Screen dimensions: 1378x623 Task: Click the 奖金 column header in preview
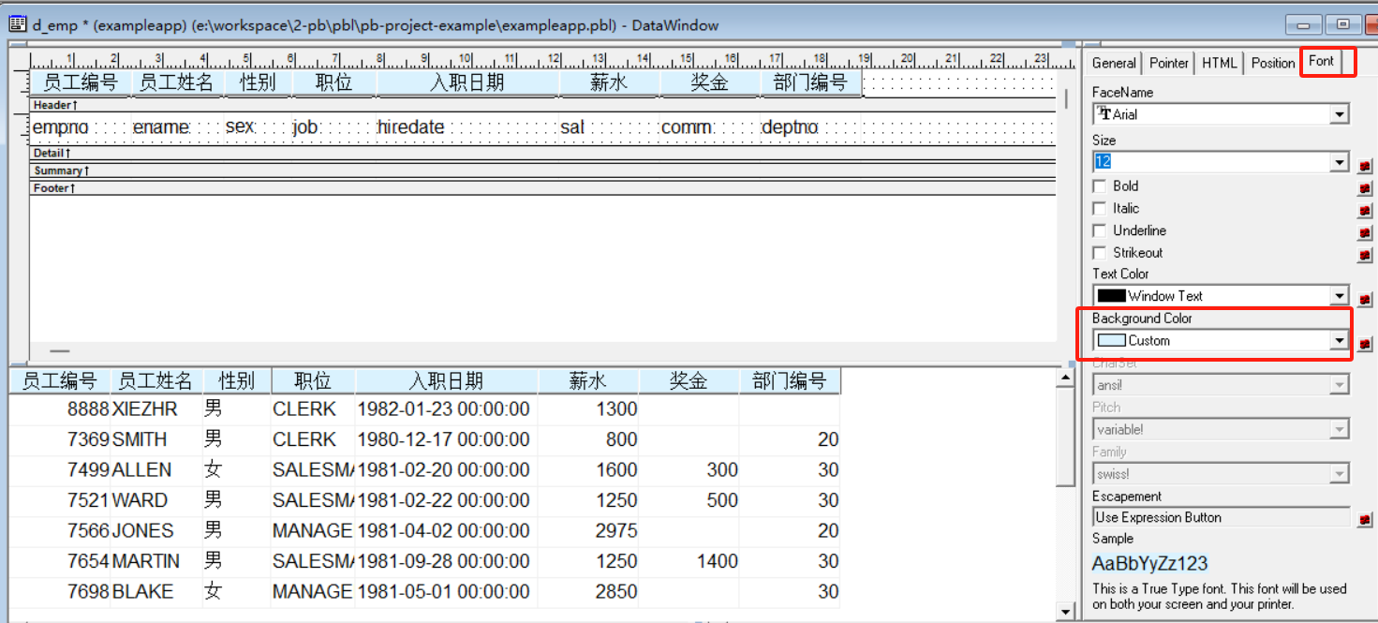point(689,381)
